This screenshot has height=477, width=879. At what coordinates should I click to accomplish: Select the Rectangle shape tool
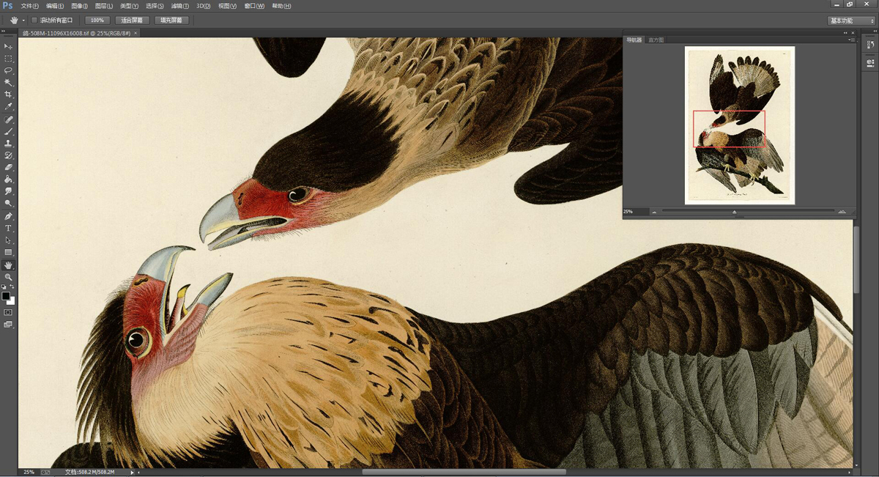[9, 252]
